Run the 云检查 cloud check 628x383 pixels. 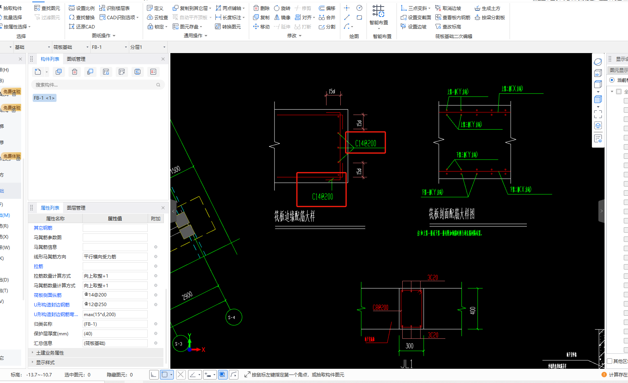pyautogui.click(x=157, y=17)
